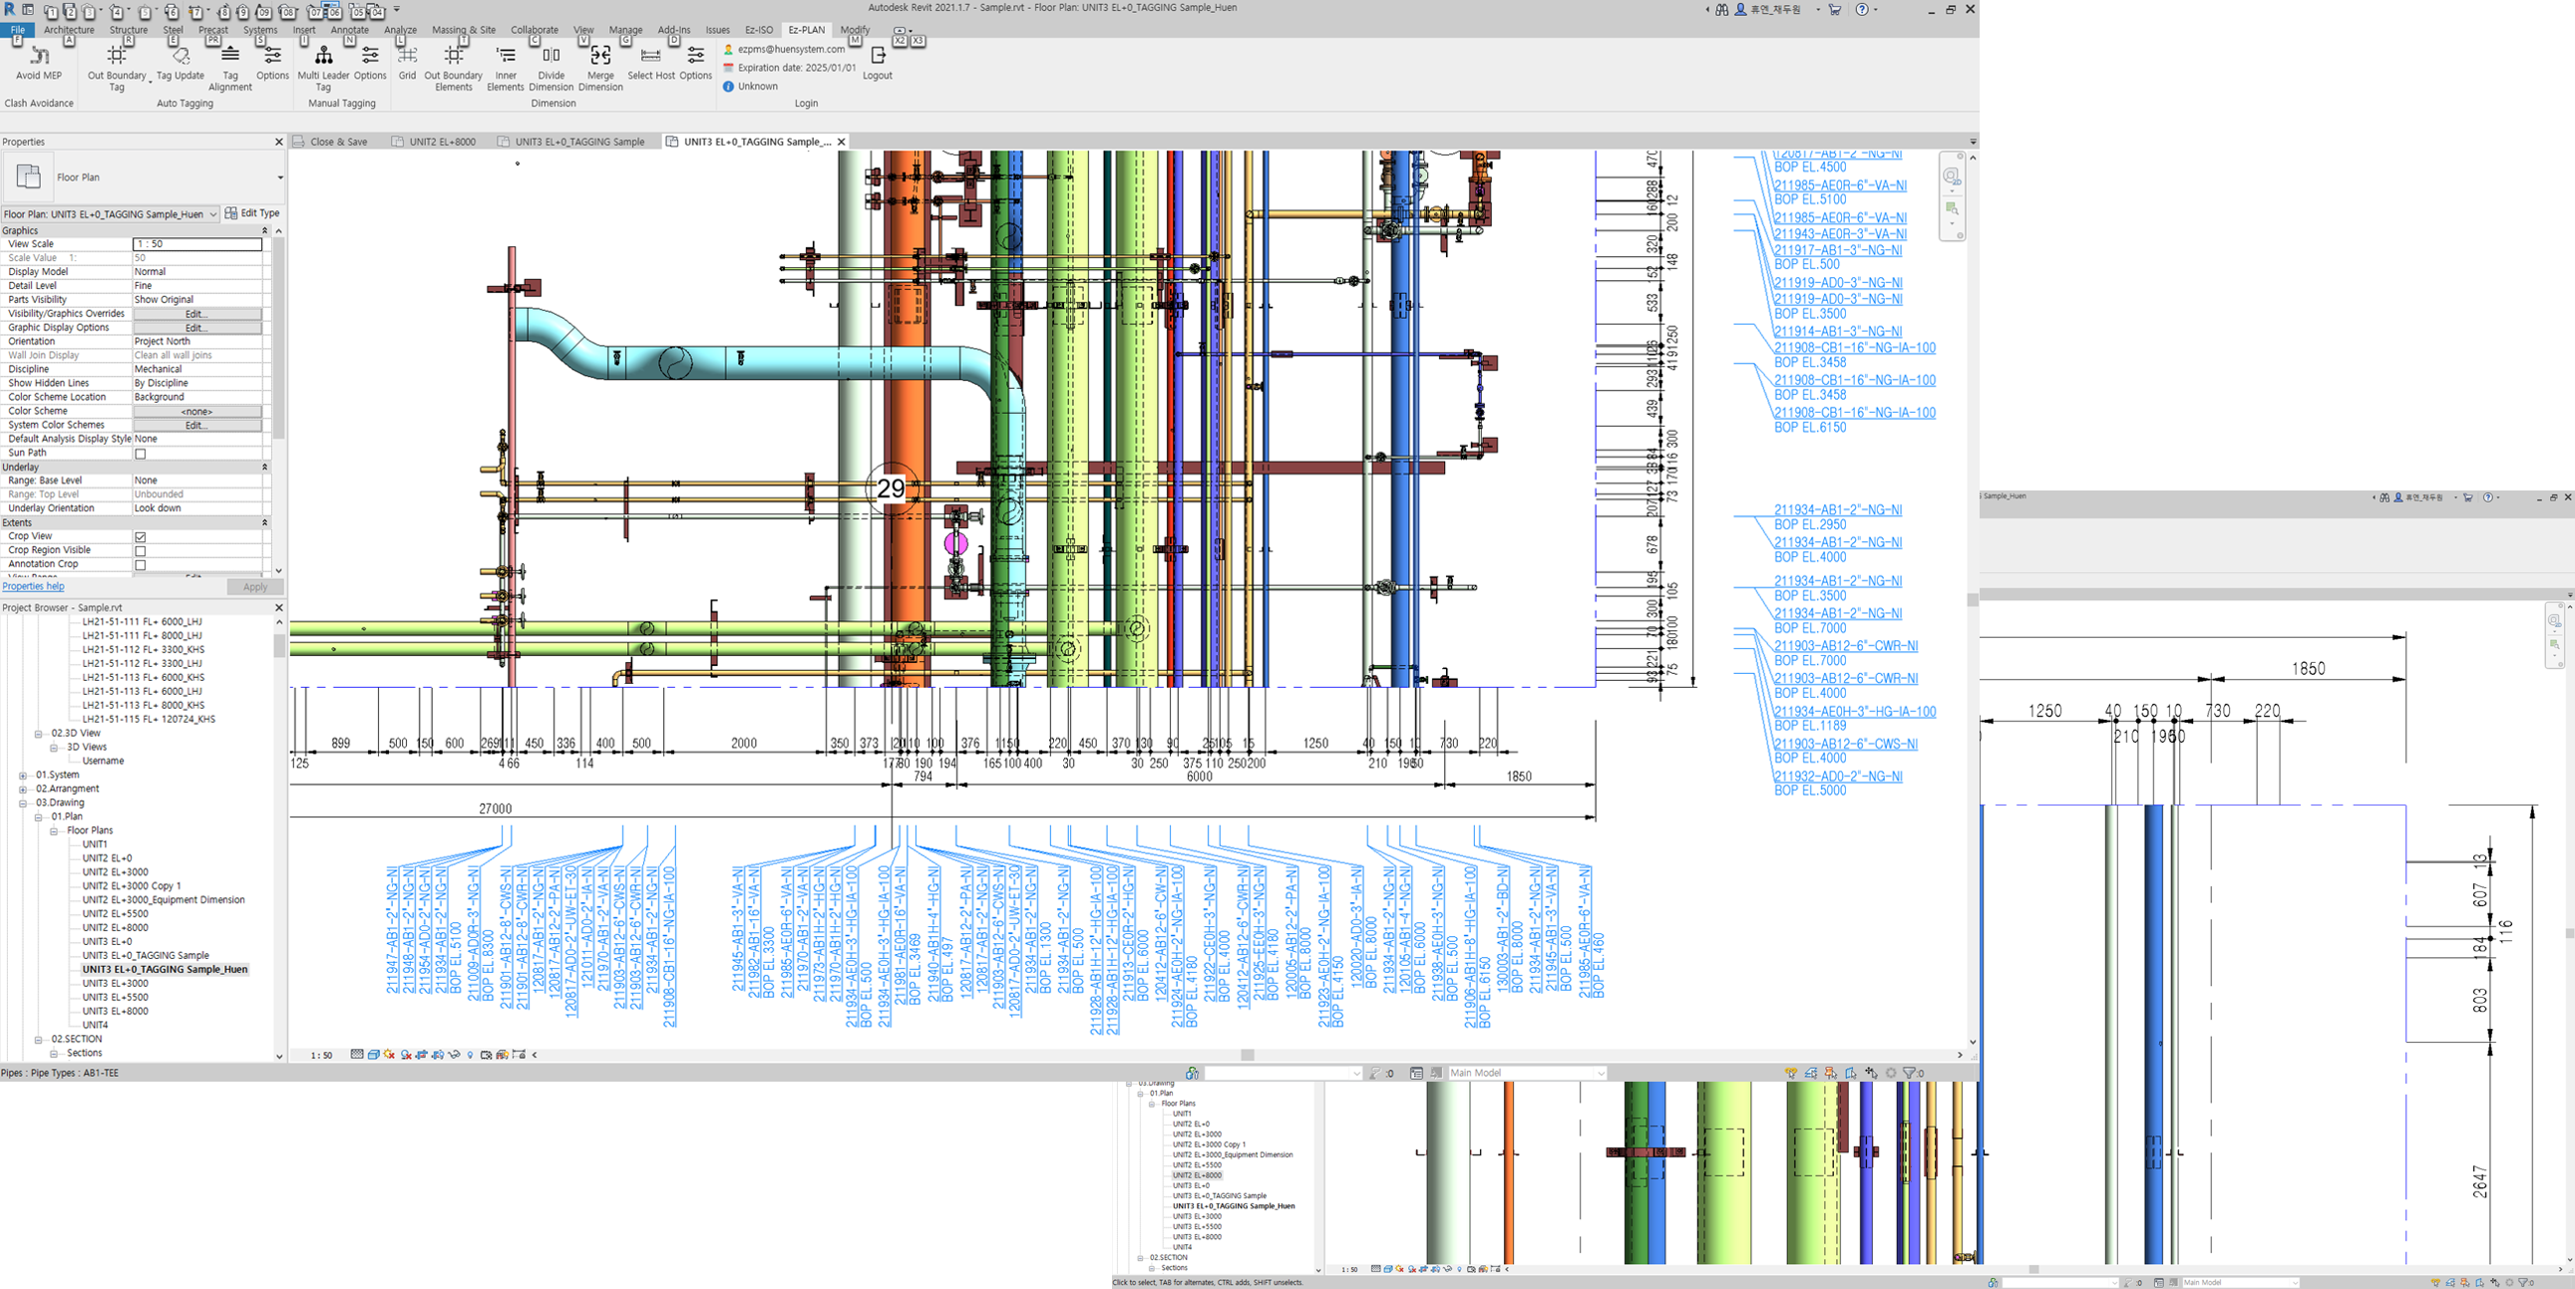Open the Collaborate ribbon tab

point(535,30)
